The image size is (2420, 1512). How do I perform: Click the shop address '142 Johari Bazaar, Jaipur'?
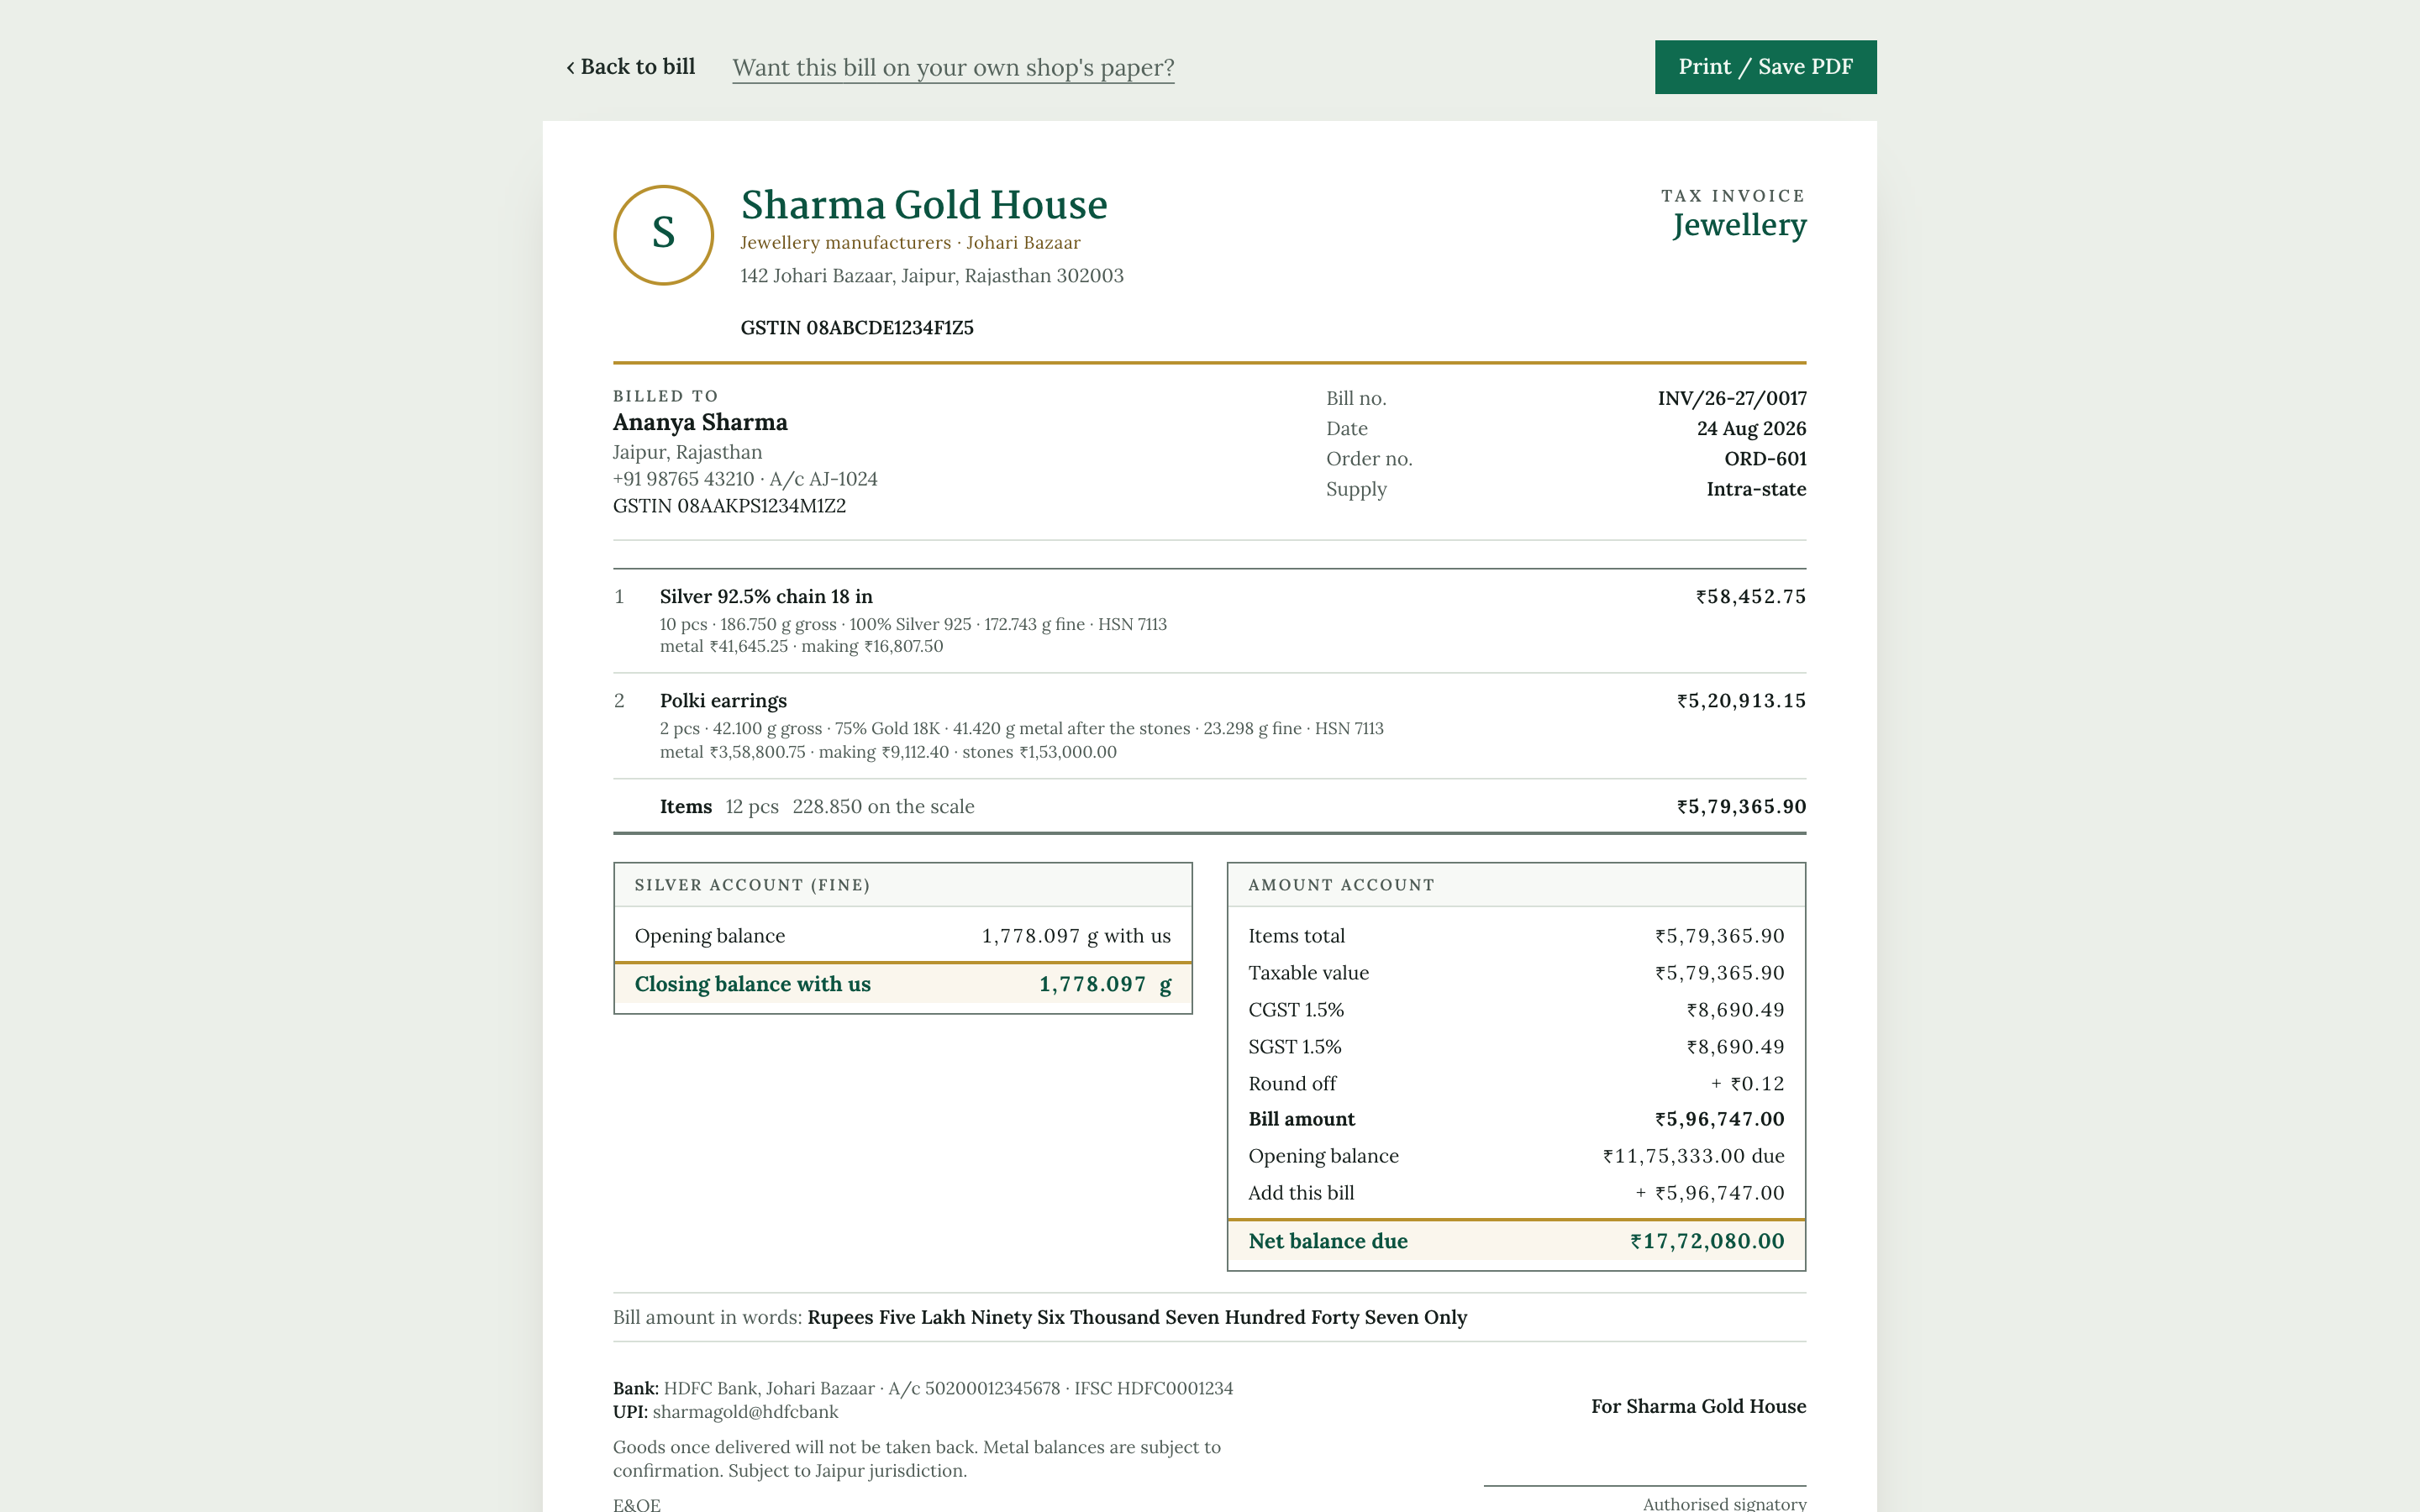click(x=932, y=276)
